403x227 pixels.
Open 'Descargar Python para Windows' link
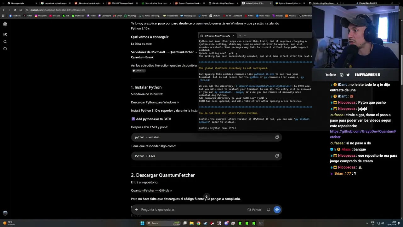(155, 102)
